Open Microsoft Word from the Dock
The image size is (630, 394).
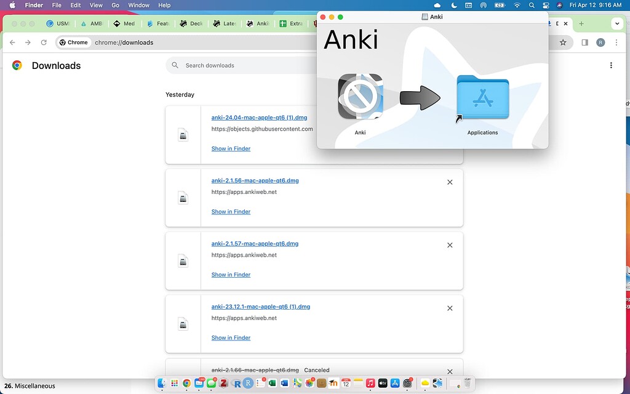tap(284, 383)
